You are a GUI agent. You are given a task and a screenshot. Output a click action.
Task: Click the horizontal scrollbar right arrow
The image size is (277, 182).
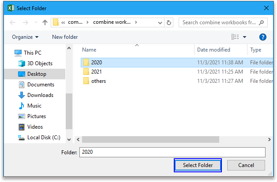[x=269, y=139]
